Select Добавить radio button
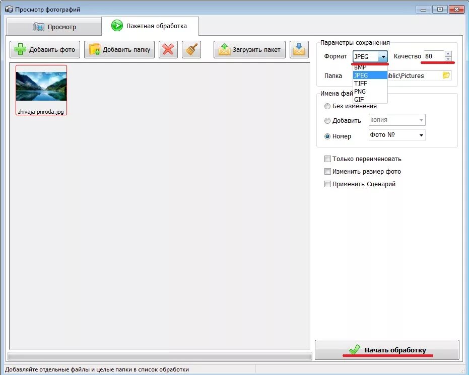The image size is (469, 375). (327, 121)
